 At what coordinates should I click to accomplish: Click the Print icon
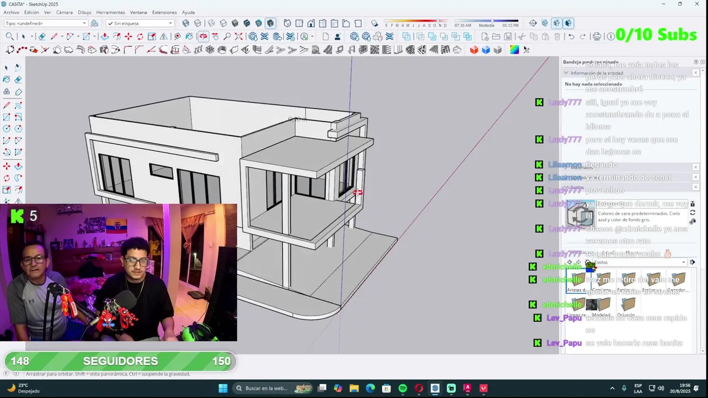click(x=597, y=36)
